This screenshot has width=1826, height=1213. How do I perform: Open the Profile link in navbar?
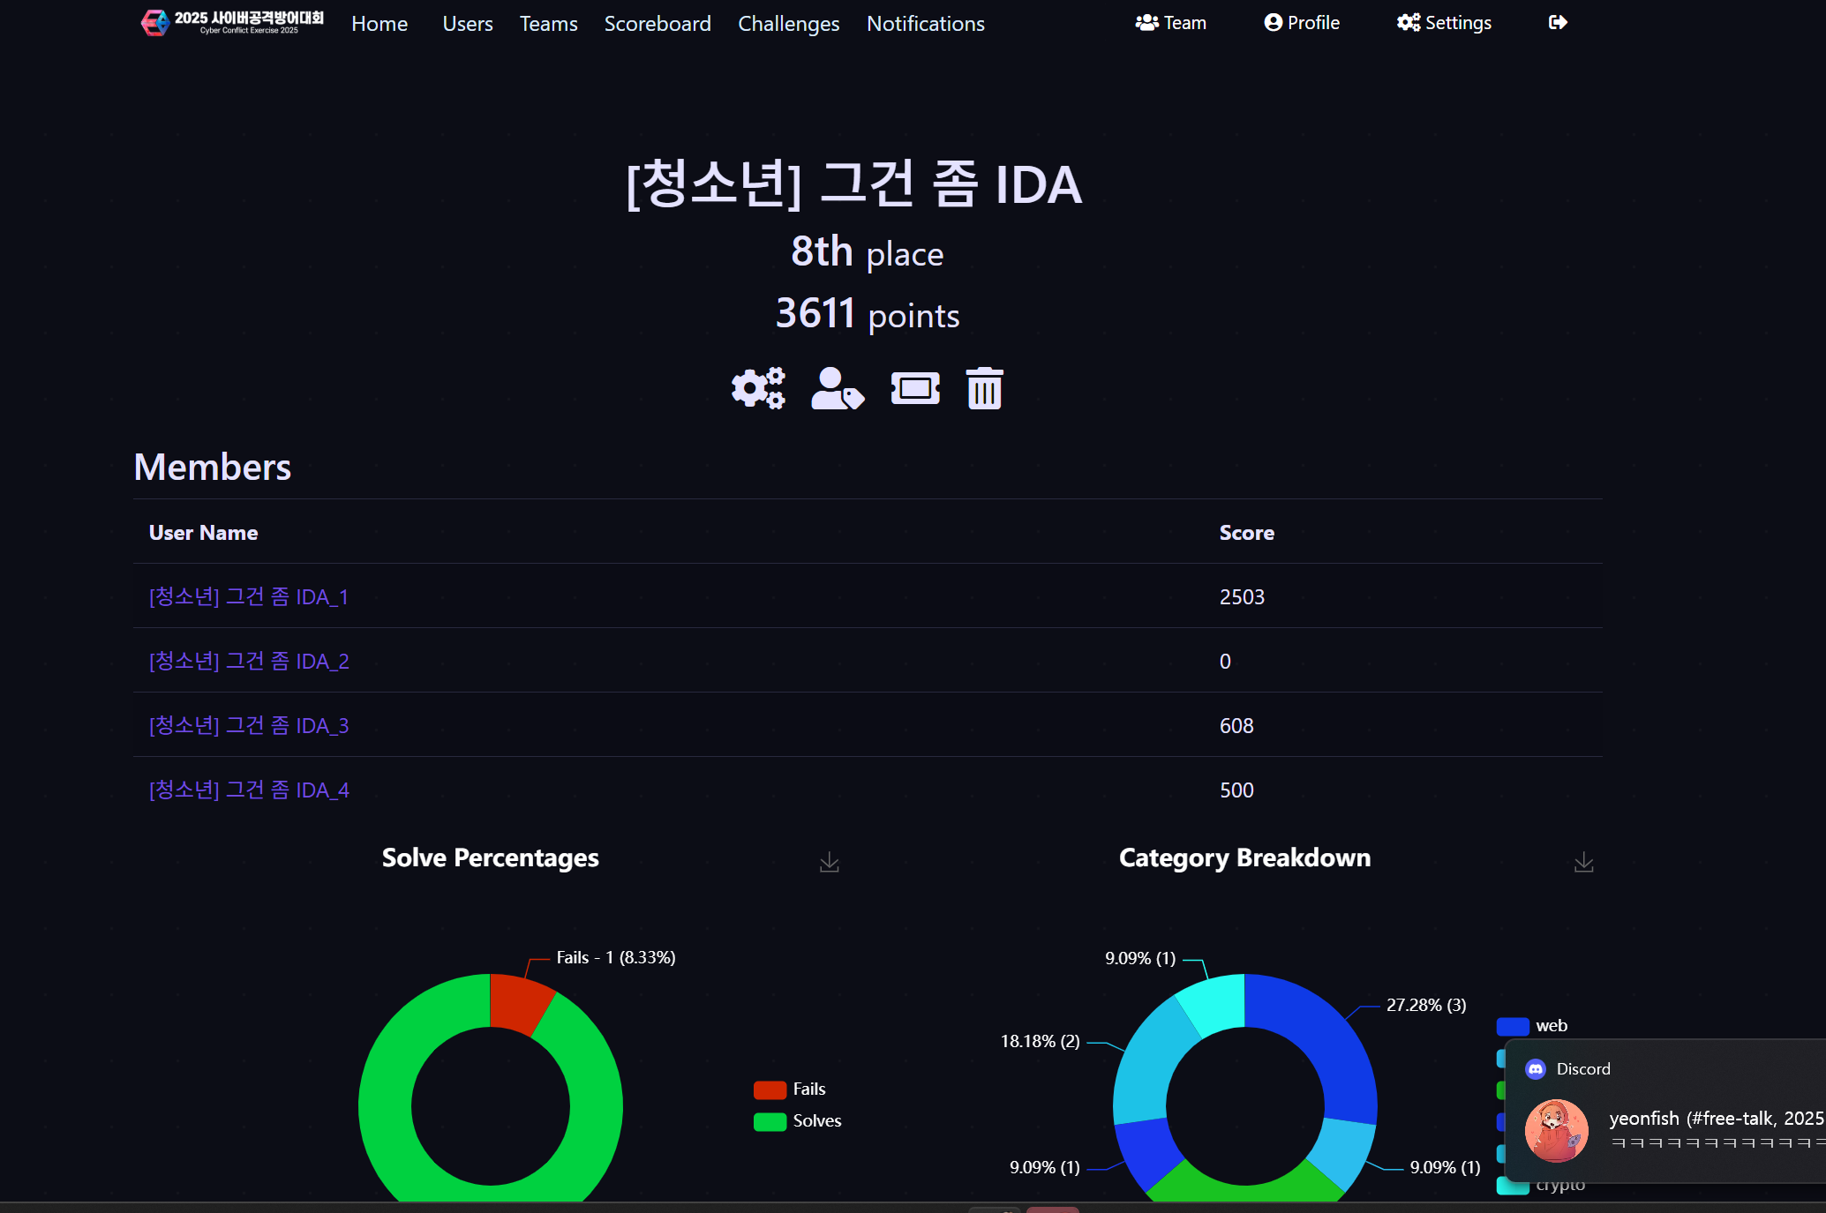[1302, 23]
